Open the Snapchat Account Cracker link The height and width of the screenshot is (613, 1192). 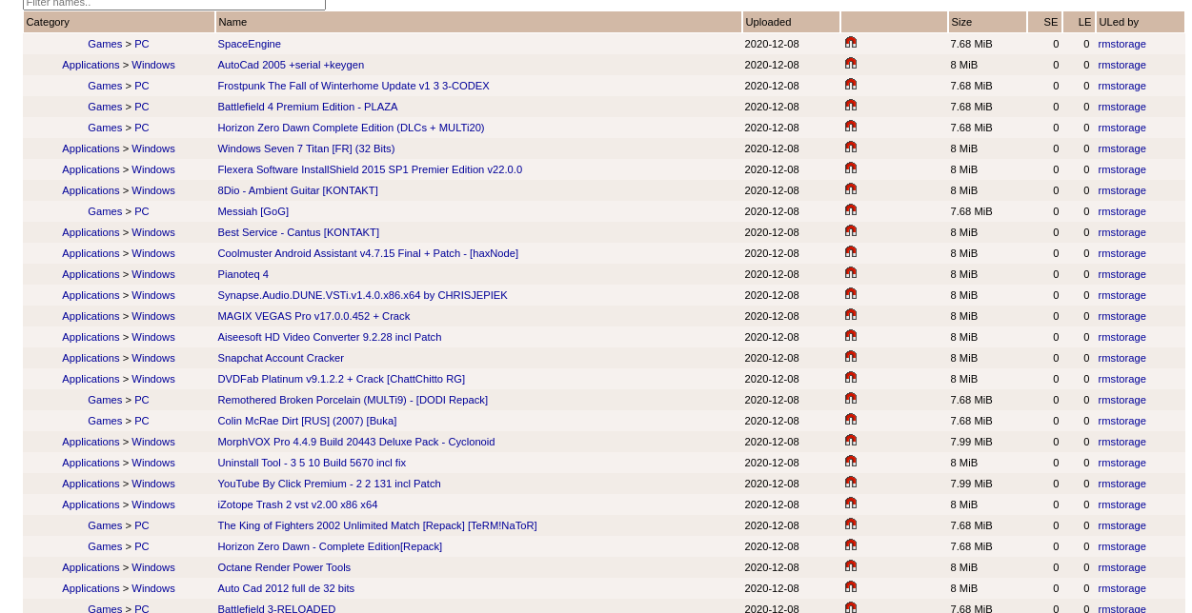(280, 358)
